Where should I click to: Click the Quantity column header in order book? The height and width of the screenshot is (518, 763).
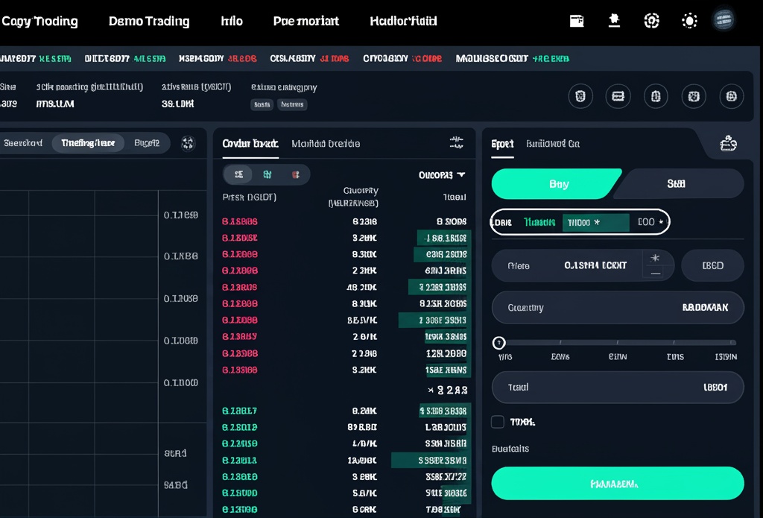coord(354,197)
